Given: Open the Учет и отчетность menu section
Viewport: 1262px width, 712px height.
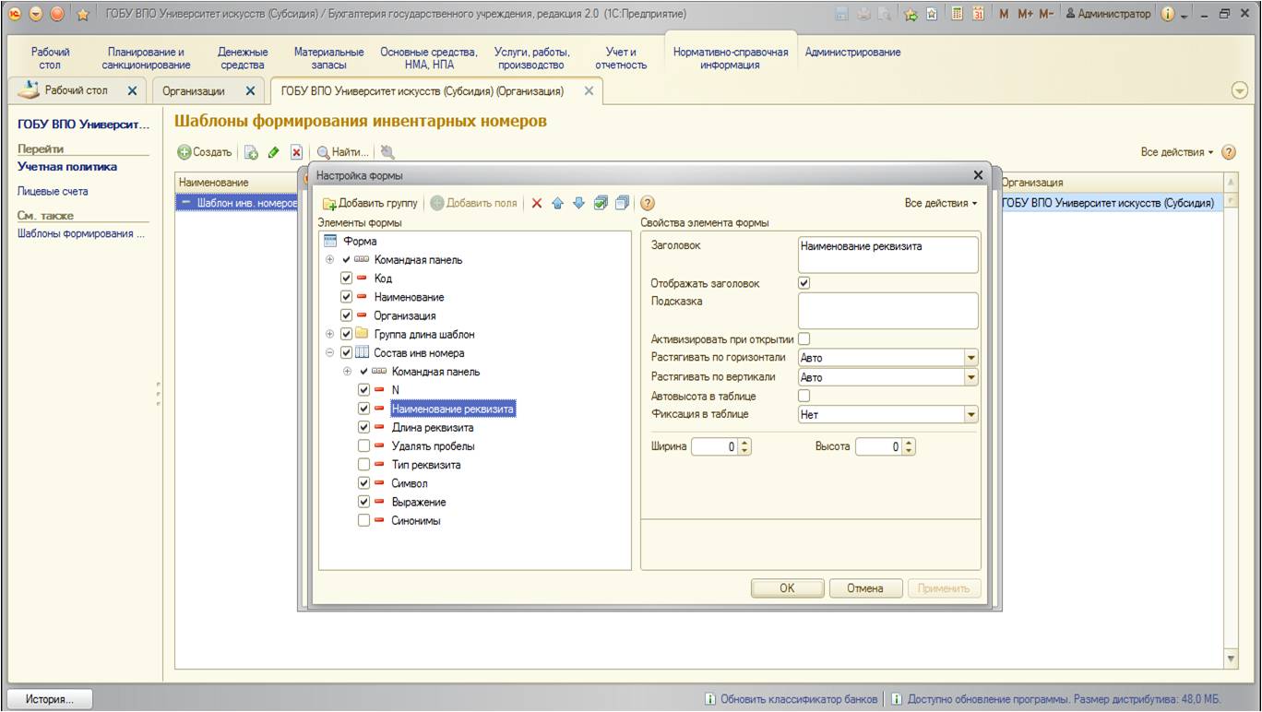Looking at the screenshot, I should 621,58.
